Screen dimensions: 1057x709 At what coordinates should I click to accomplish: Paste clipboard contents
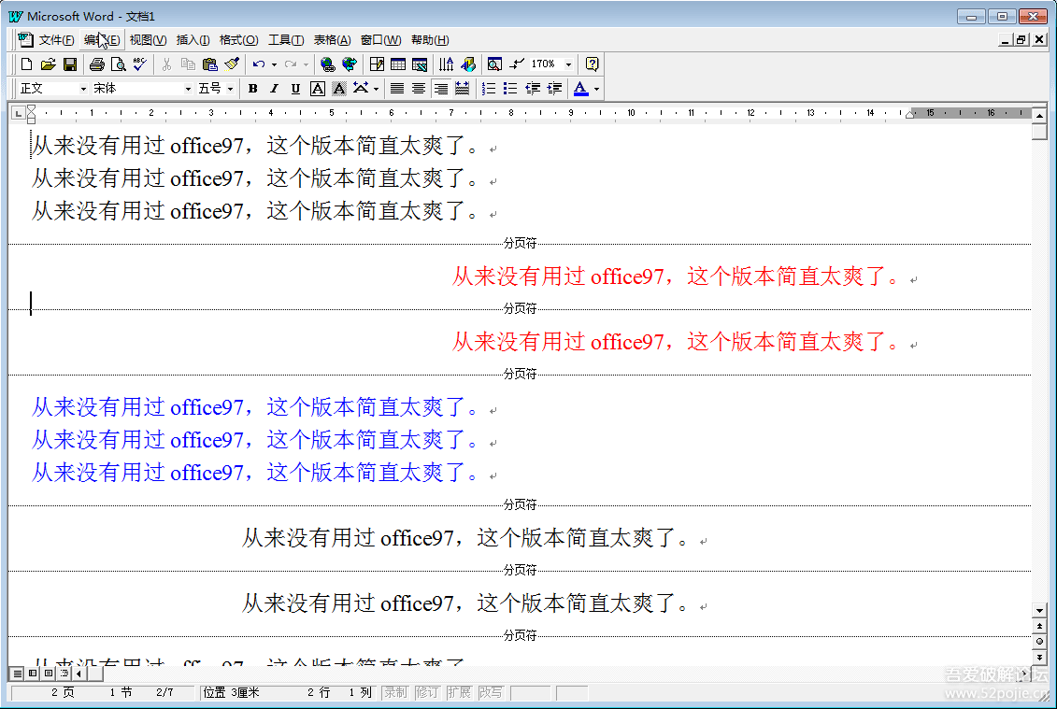click(209, 64)
